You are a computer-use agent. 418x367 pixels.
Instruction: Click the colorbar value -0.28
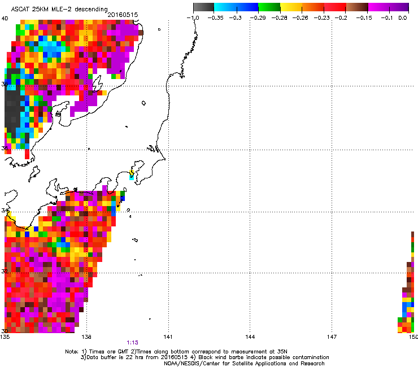(279, 18)
